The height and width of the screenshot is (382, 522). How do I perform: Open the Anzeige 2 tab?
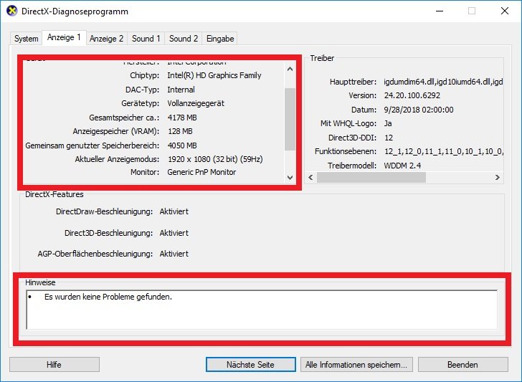[x=106, y=39]
